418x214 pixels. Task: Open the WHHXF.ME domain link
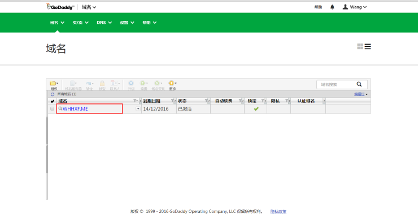(75, 109)
